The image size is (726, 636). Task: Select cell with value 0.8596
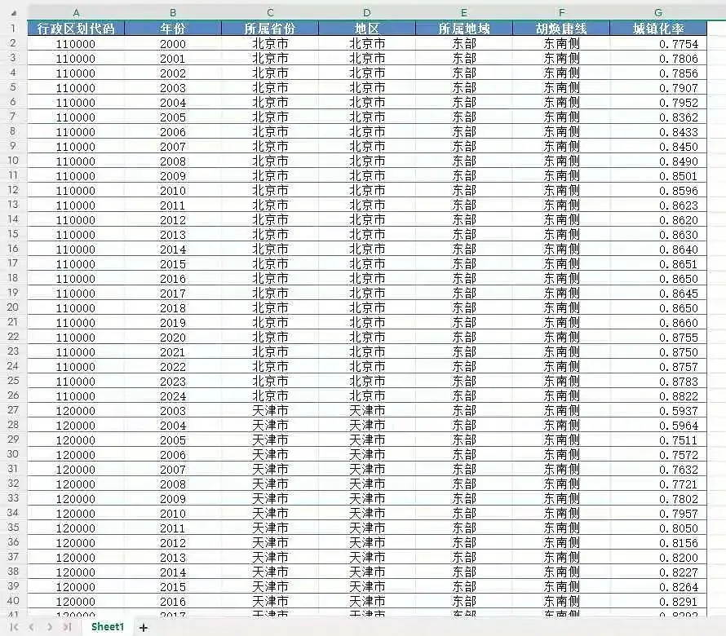[658, 191]
